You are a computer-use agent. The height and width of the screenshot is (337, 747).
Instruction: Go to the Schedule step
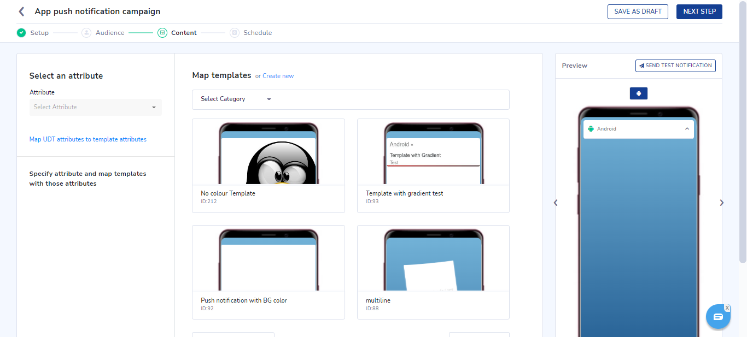click(x=258, y=33)
